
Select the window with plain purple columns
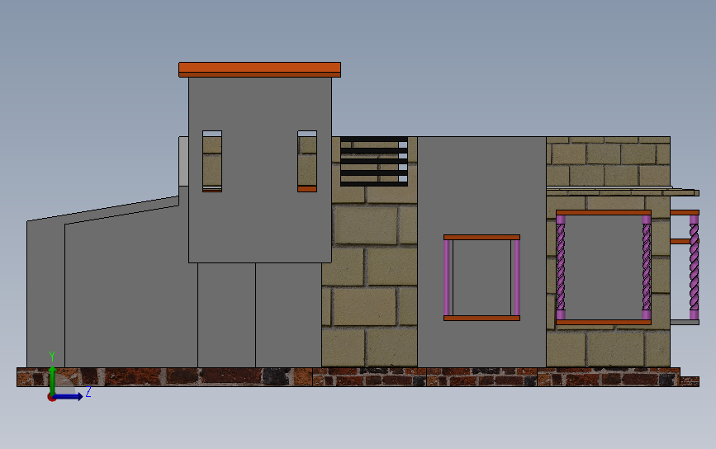481,277
